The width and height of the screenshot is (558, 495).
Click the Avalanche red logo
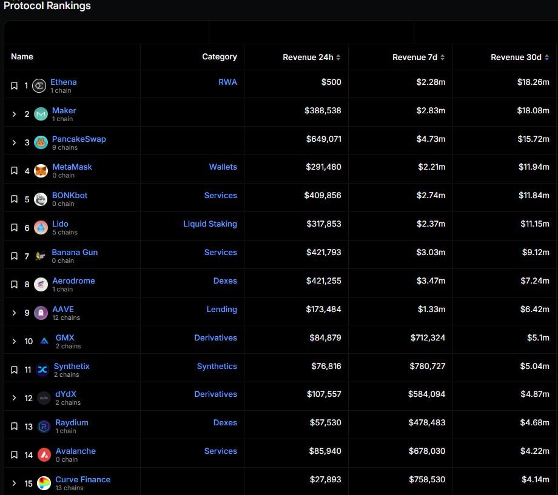point(44,455)
